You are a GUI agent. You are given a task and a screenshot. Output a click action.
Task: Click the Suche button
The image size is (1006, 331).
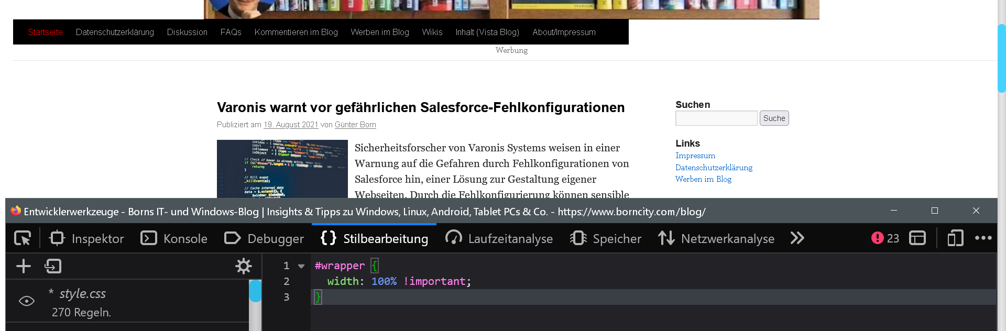pos(774,118)
